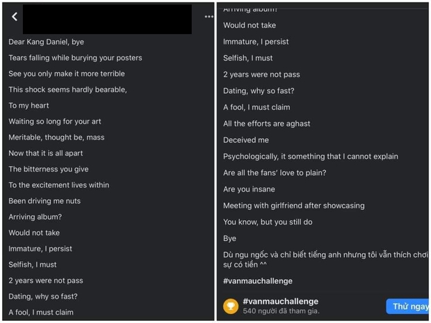
Task: Click the line 'This shock seems hardly bearable,'
Action: click(67, 90)
